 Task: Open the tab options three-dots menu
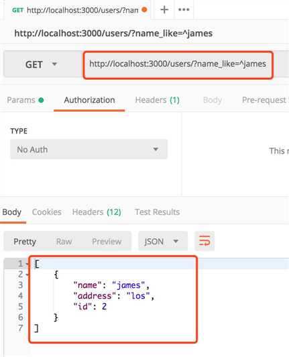point(184,10)
